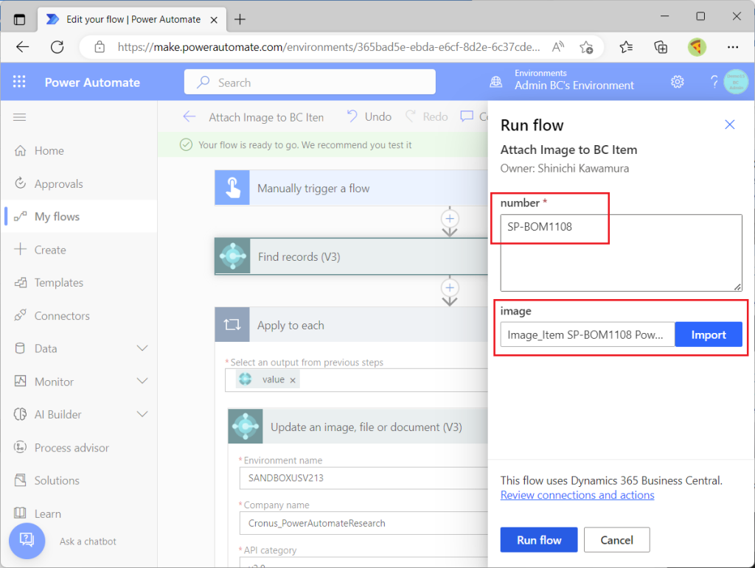This screenshot has height=568, width=755.
Task: Go to Home in the sidebar
Action: coord(79,150)
